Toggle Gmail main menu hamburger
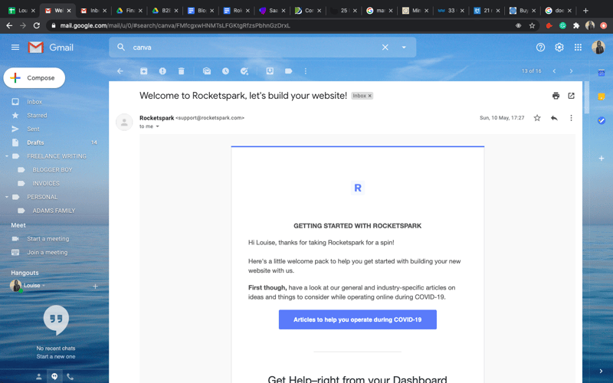This screenshot has height=383, width=613. (x=15, y=47)
